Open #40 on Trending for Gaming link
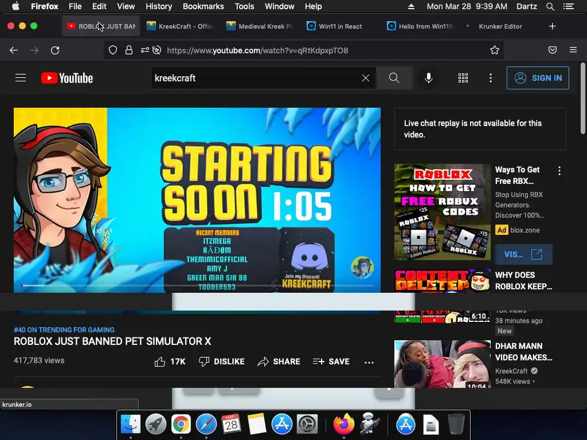Viewport: 587px width, 440px height. [64, 329]
